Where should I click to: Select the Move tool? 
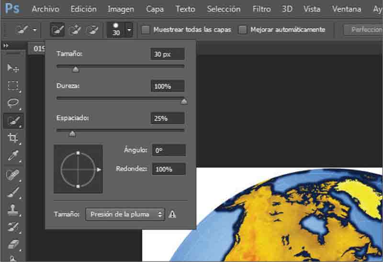(x=13, y=69)
